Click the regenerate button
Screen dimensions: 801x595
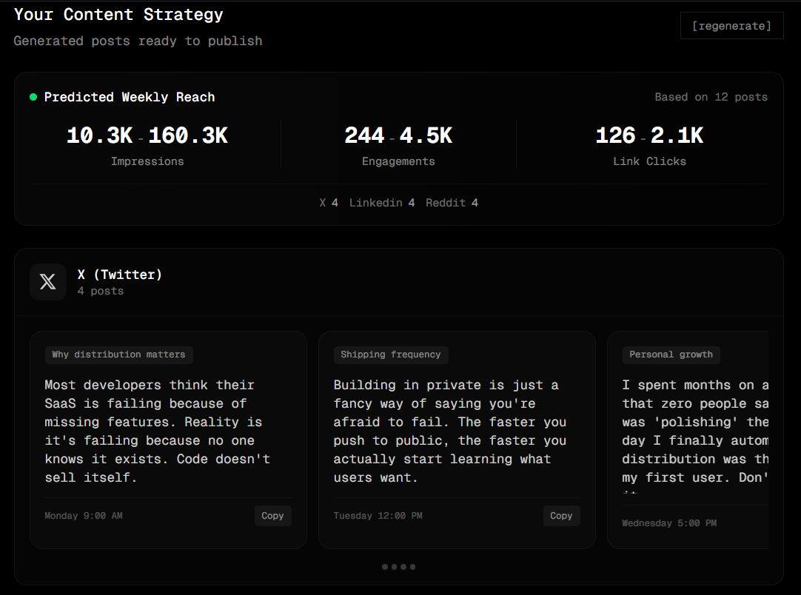click(731, 25)
